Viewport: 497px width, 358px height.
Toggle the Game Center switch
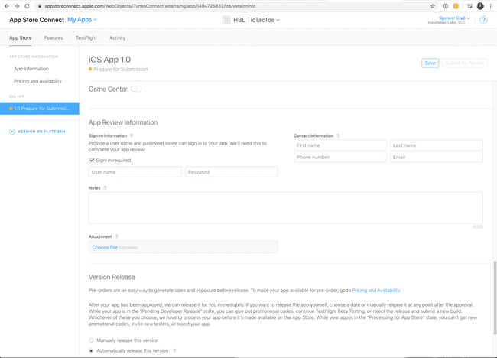pos(136,89)
